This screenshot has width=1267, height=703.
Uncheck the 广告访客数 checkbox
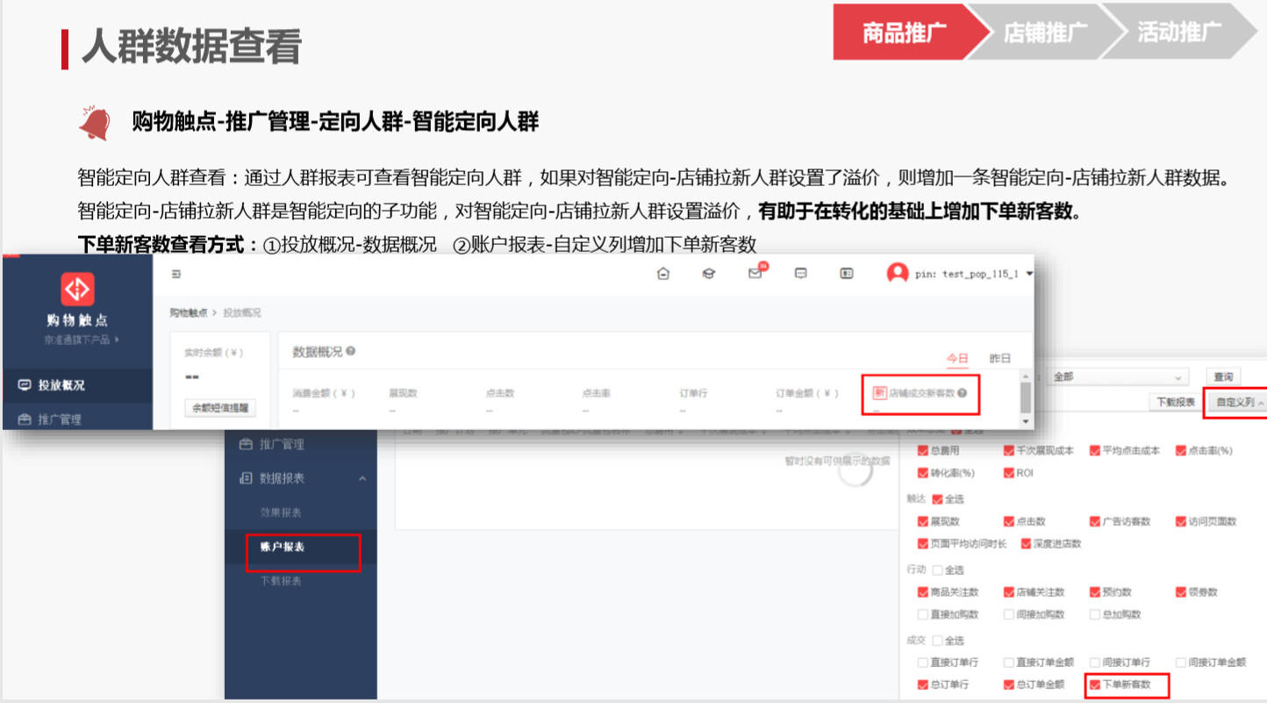[1095, 521]
